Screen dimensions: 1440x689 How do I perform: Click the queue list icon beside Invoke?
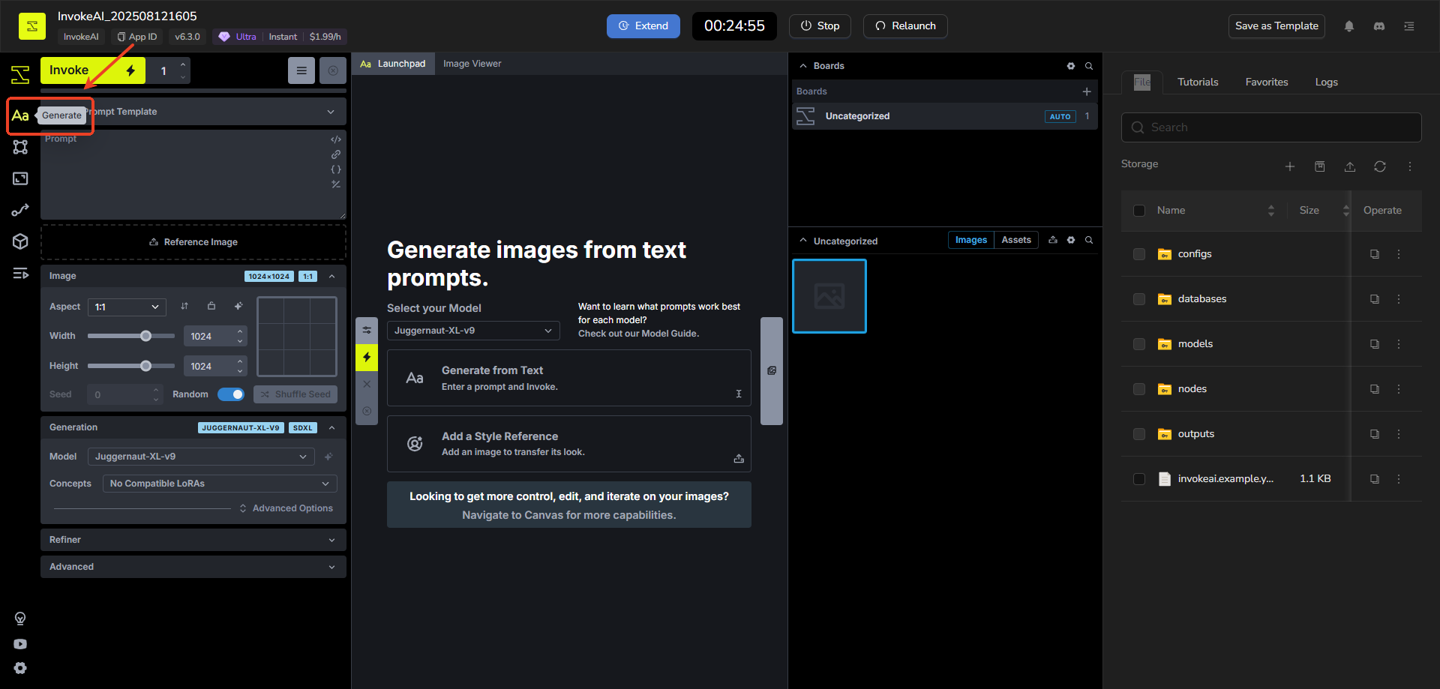tap(301, 70)
